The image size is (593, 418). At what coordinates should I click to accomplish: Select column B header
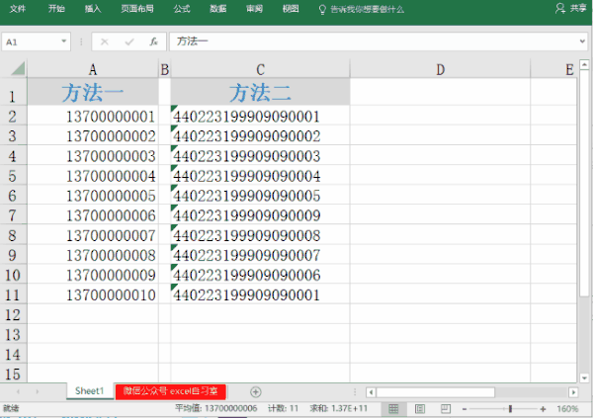click(164, 69)
